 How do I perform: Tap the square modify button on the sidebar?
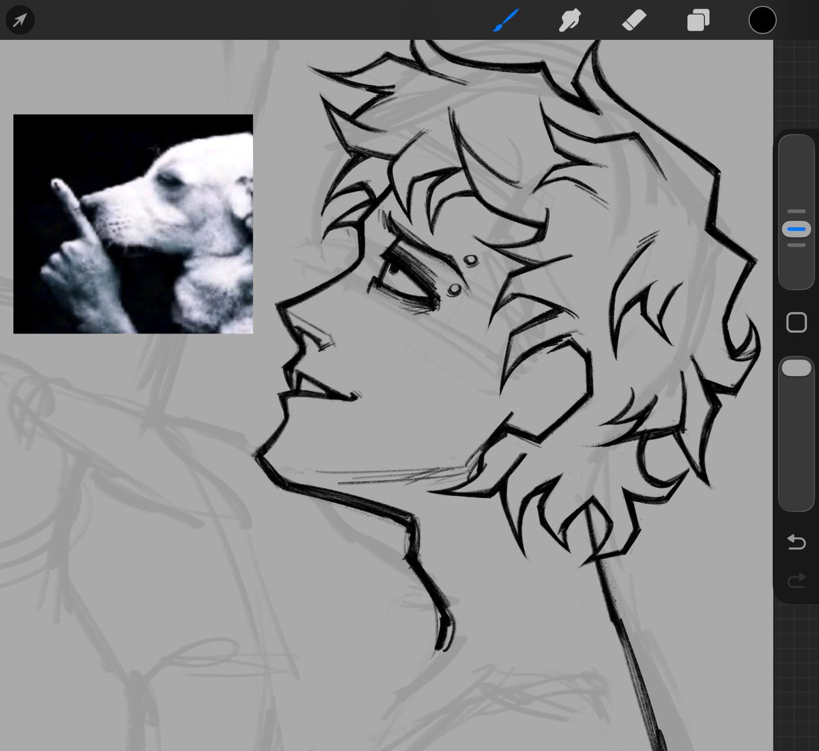point(796,322)
